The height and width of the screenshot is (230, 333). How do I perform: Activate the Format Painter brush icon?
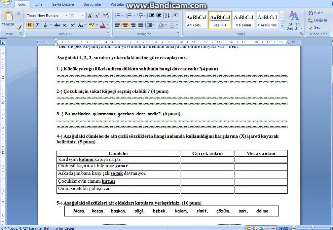(x=19, y=27)
